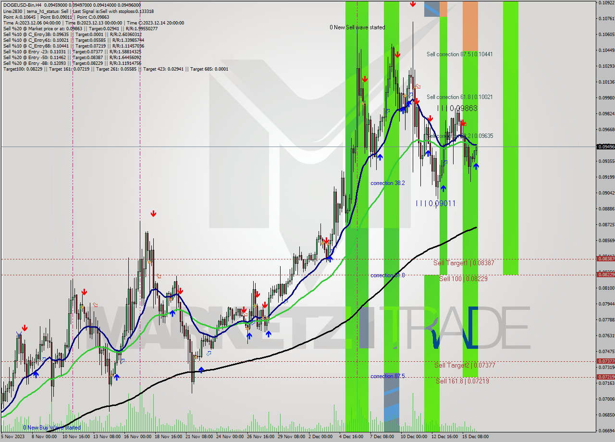Click the 'Line:2830 | tema_h1_status: Sell' info line

78,11
